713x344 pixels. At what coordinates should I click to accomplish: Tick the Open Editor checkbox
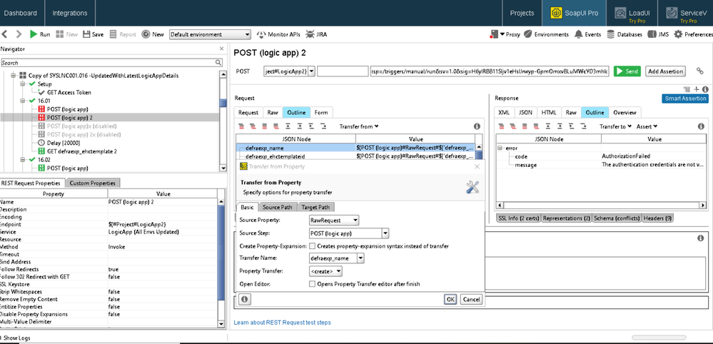pos(313,284)
